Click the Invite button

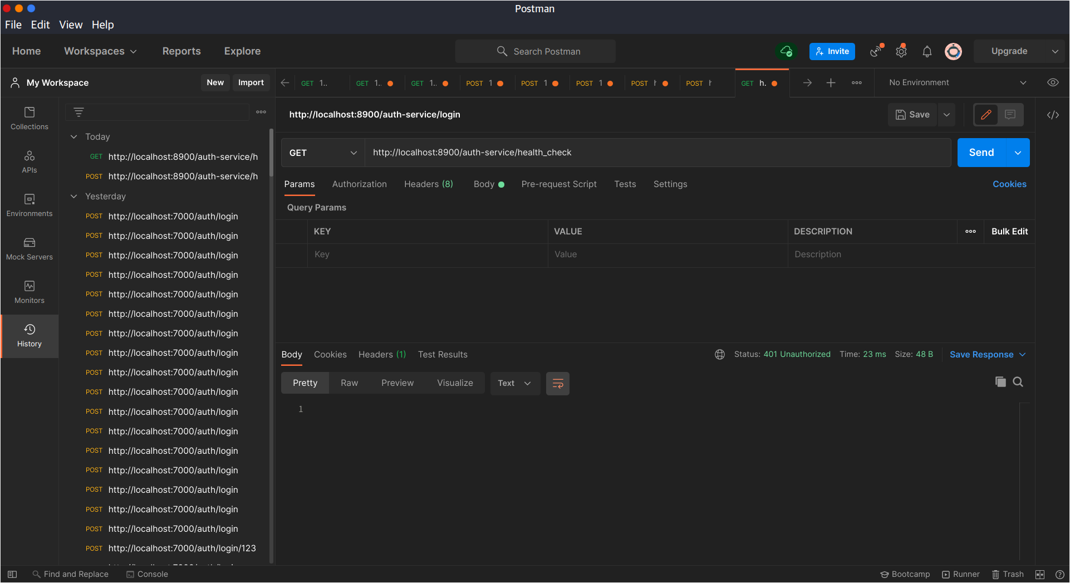pyautogui.click(x=832, y=51)
